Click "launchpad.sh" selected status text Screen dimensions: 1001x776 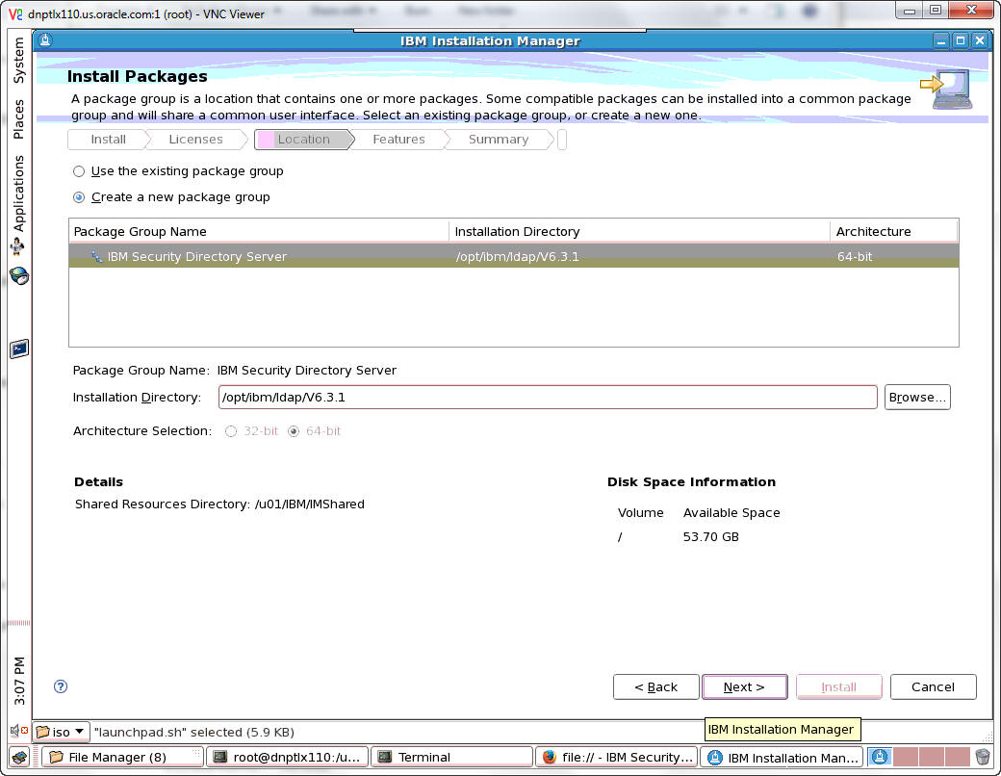click(x=194, y=732)
